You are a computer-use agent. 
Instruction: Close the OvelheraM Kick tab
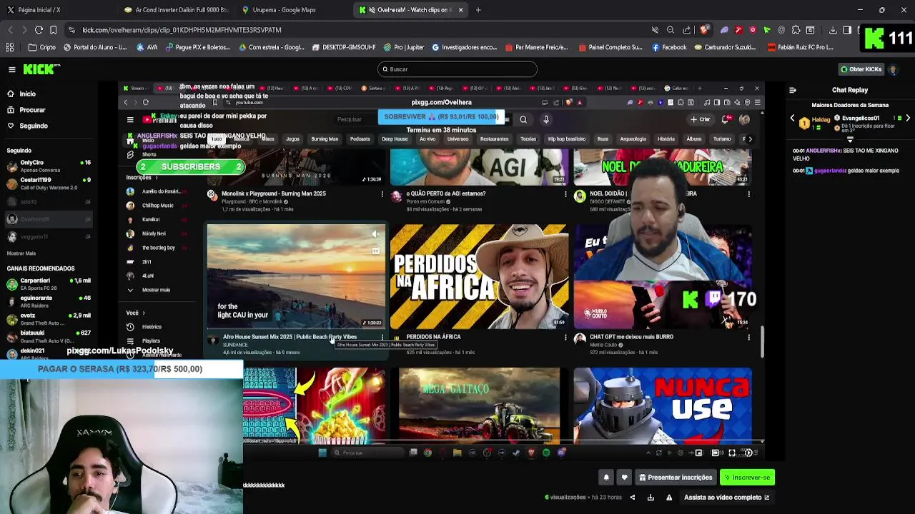[460, 10]
